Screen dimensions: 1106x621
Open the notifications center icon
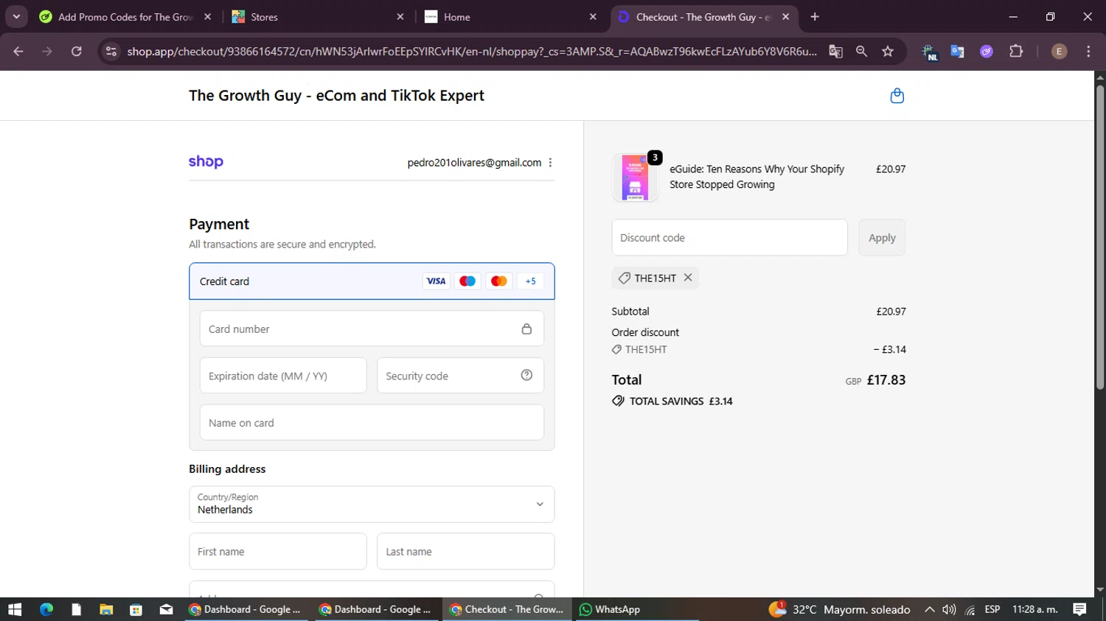(x=1079, y=609)
